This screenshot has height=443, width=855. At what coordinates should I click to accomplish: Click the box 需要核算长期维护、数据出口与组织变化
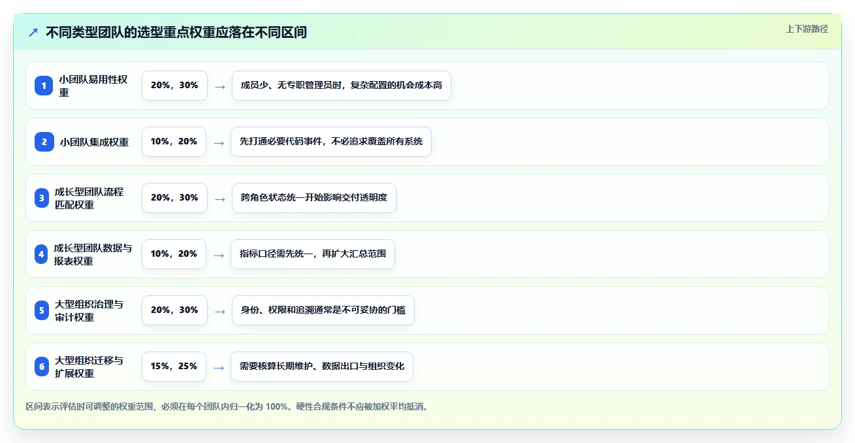tap(322, 367)
